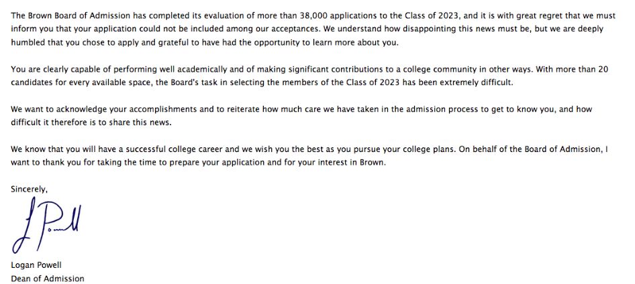
Task: Click the word Sincerely
Action: click(29, 190)
